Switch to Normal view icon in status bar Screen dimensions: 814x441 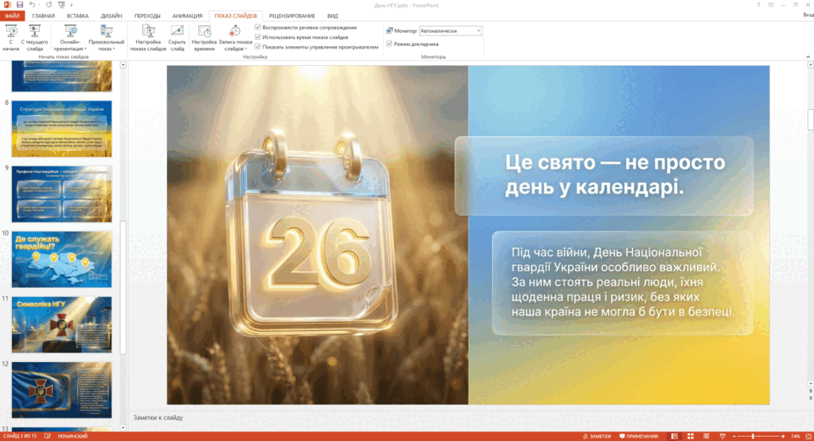tap(675, 437)
